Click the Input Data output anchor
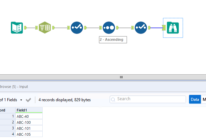 25,28
